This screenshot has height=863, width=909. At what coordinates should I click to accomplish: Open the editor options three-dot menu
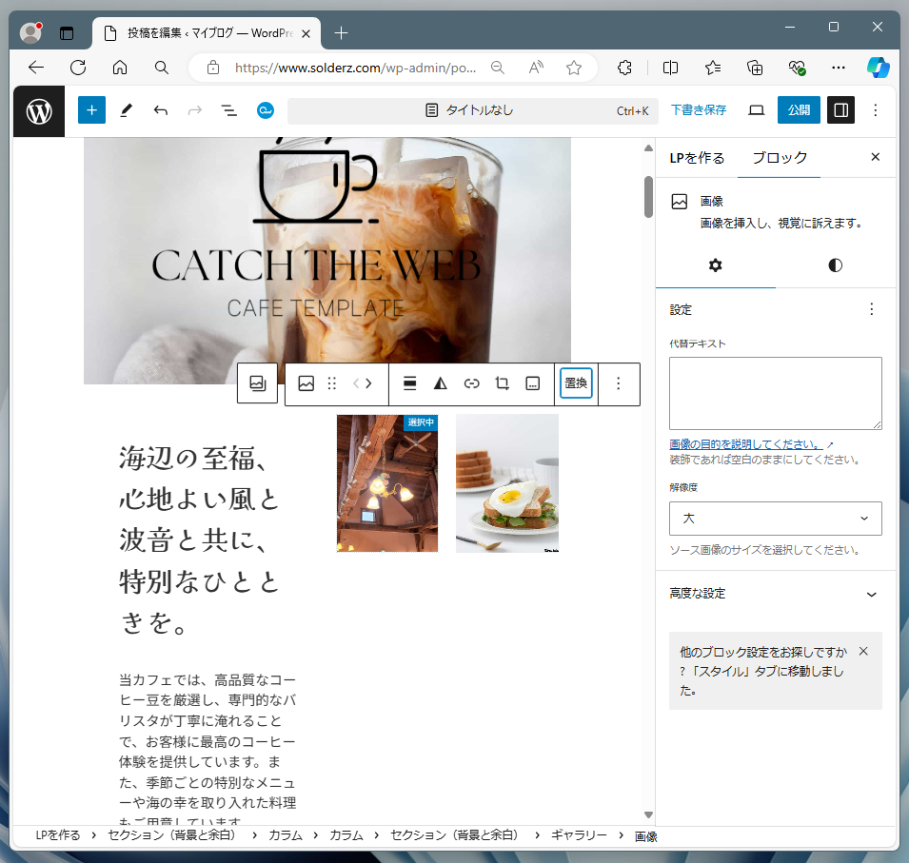tap(876, 110)
